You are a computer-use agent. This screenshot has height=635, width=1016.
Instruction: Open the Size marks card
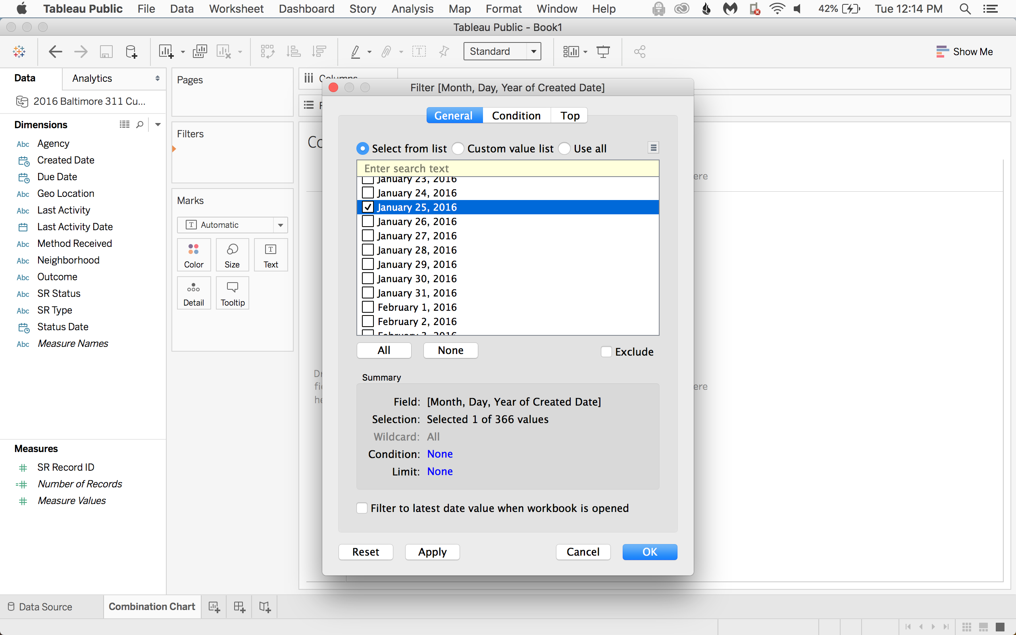(x=232, y=255)
